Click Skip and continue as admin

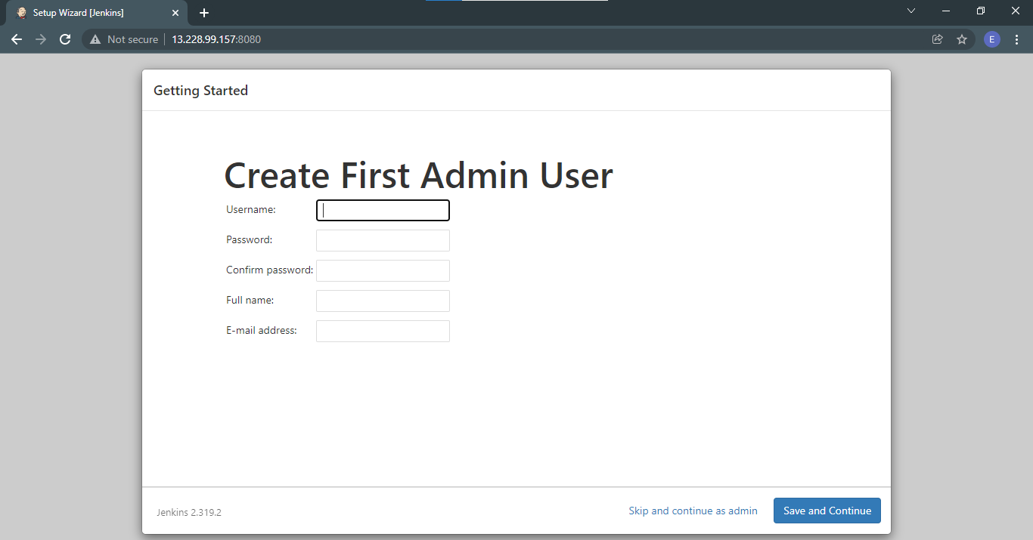693,511
